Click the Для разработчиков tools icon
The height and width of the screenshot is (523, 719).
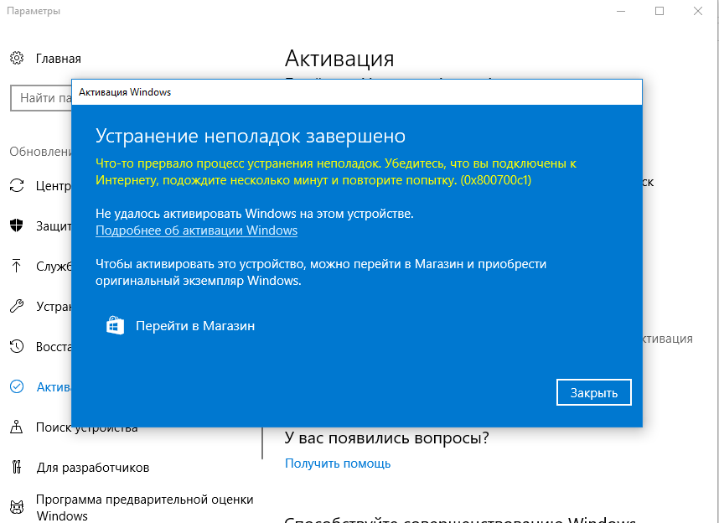pyautogui.click(x=17, y=467)
